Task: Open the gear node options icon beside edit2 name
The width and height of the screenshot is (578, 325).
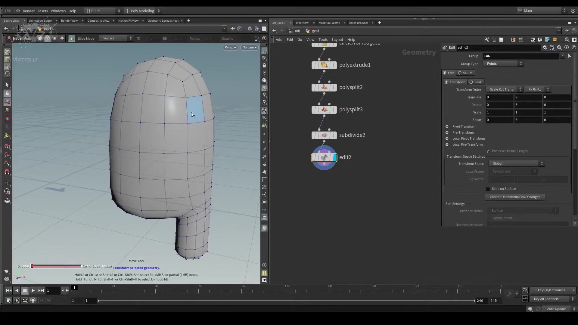Action: pos(545,47)
